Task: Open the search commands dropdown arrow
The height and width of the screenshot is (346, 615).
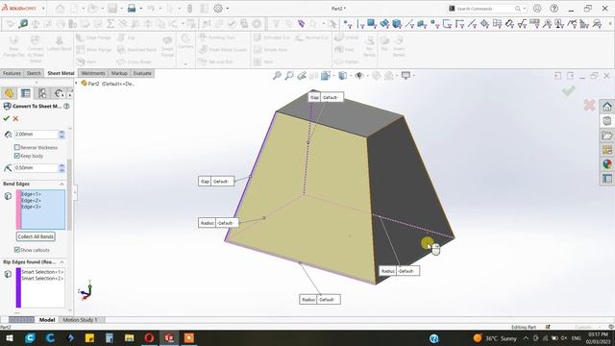Action: pos(525,9)
